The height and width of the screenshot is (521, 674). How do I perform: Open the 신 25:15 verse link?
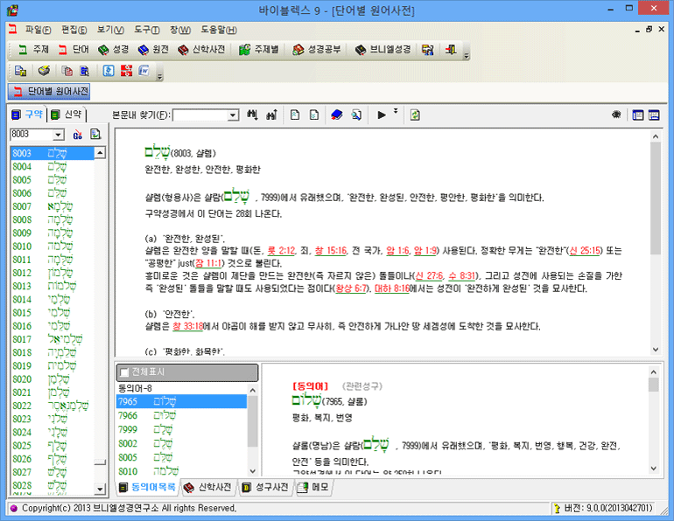586,251
